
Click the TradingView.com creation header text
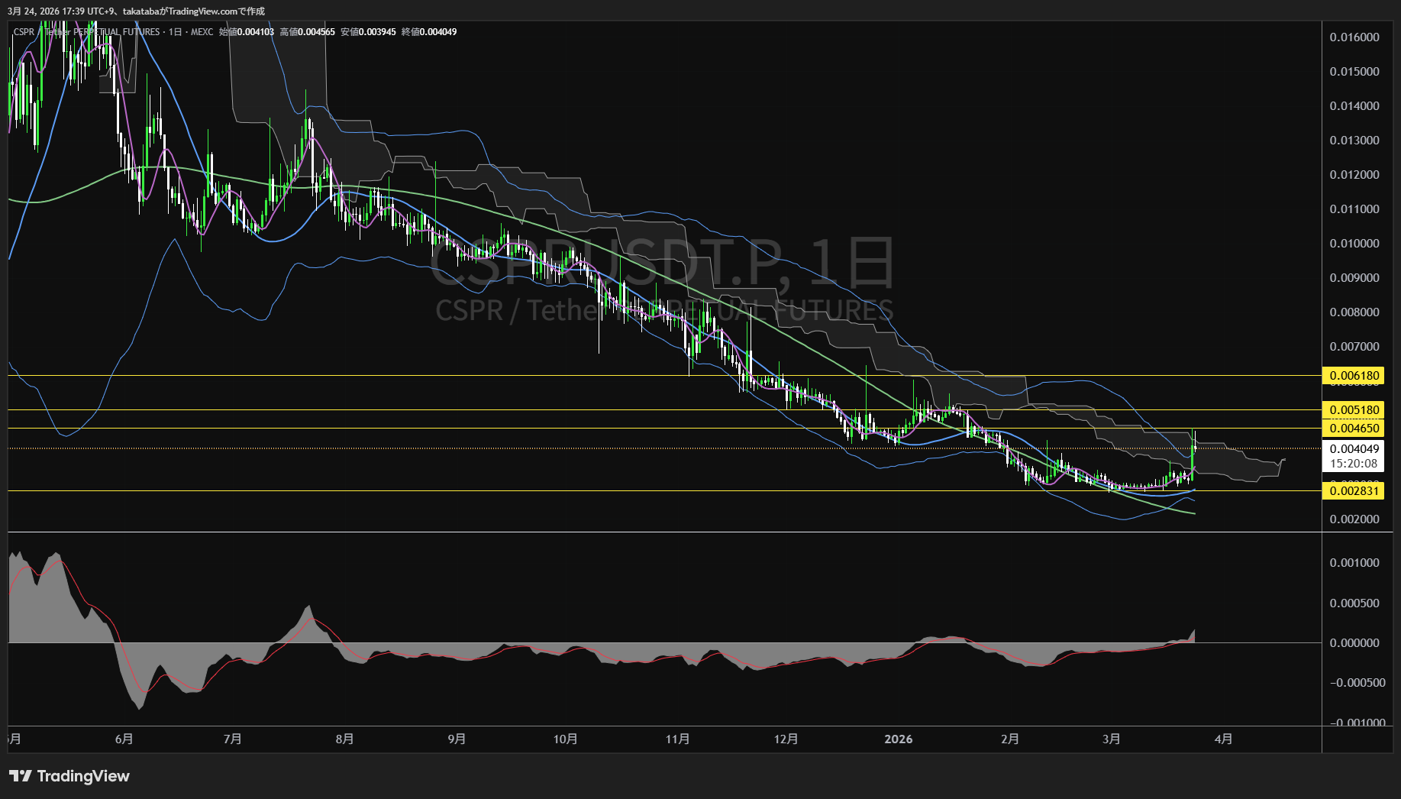click(x=136, y=11)
